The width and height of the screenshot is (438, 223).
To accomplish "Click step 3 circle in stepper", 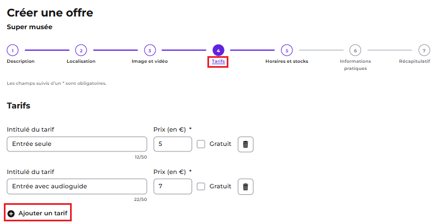I will click(149, 51).
